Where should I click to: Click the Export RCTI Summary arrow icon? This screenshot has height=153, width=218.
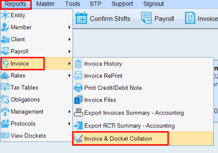(x=78, y=125)
